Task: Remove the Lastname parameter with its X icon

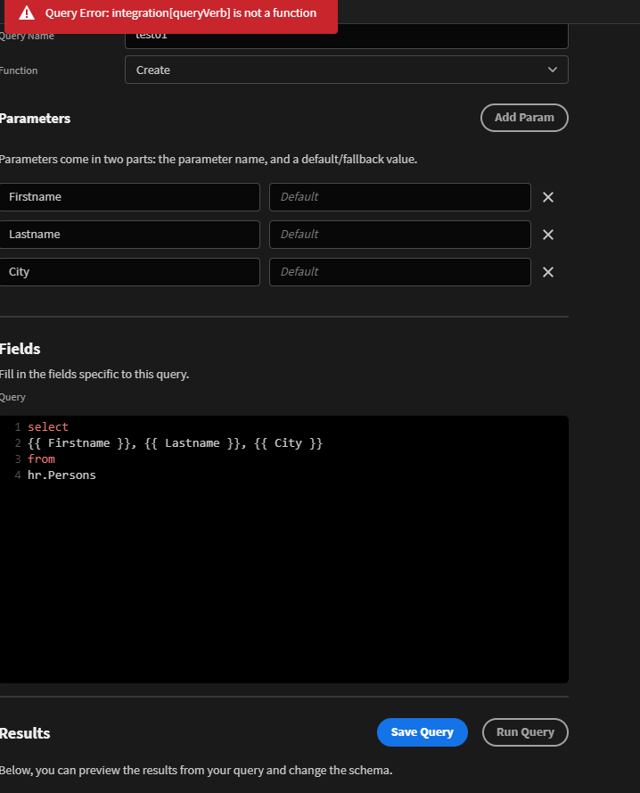Action: (x=547, y=235)
